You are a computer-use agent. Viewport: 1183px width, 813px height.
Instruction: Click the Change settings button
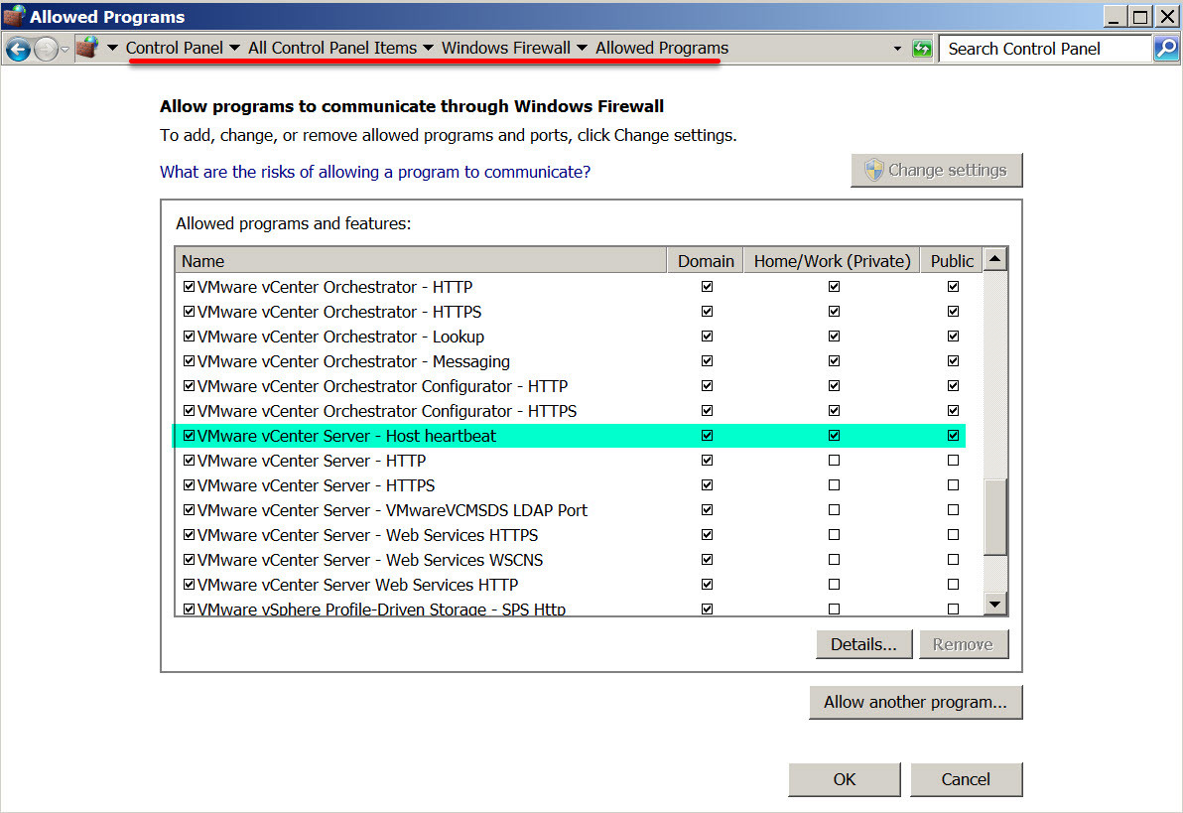click(x=936, y=170)
